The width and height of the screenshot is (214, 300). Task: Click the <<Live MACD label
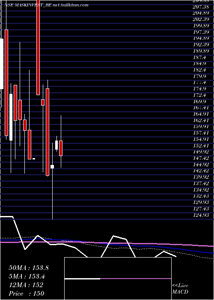click(180, 289)
